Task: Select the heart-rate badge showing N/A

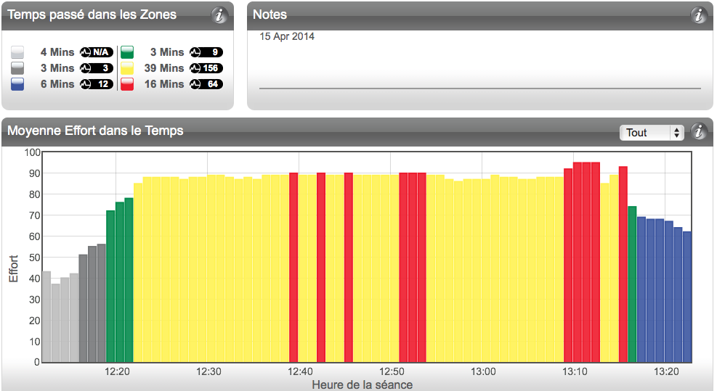Action: pyautogui.click(x=97, y=52)
